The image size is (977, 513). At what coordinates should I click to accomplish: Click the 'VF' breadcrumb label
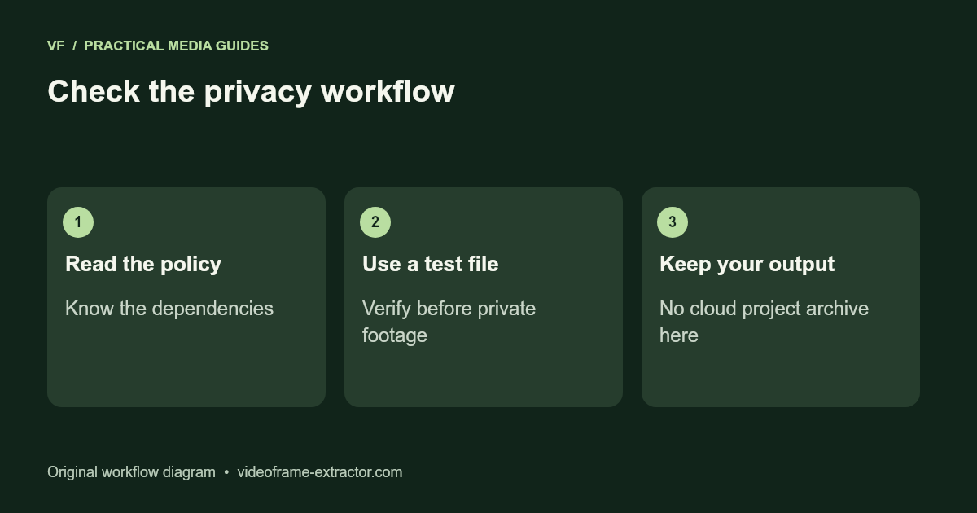(55, 46)
